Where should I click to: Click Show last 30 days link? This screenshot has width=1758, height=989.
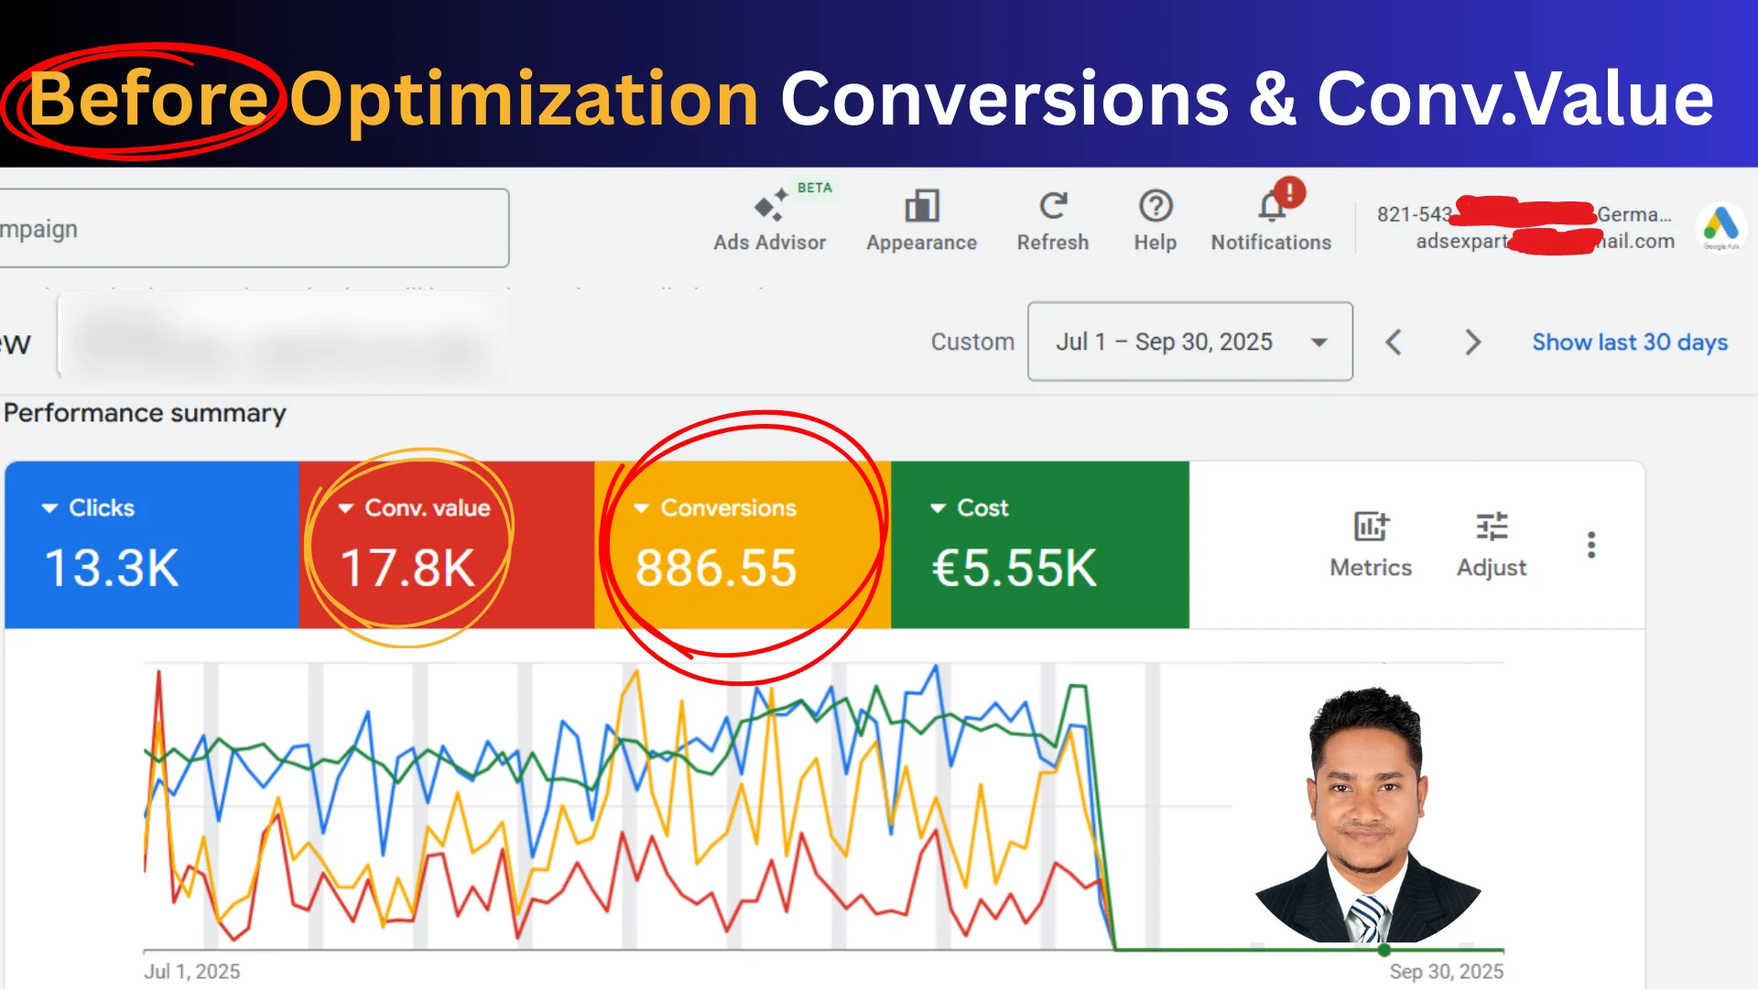coord(1630,342)
